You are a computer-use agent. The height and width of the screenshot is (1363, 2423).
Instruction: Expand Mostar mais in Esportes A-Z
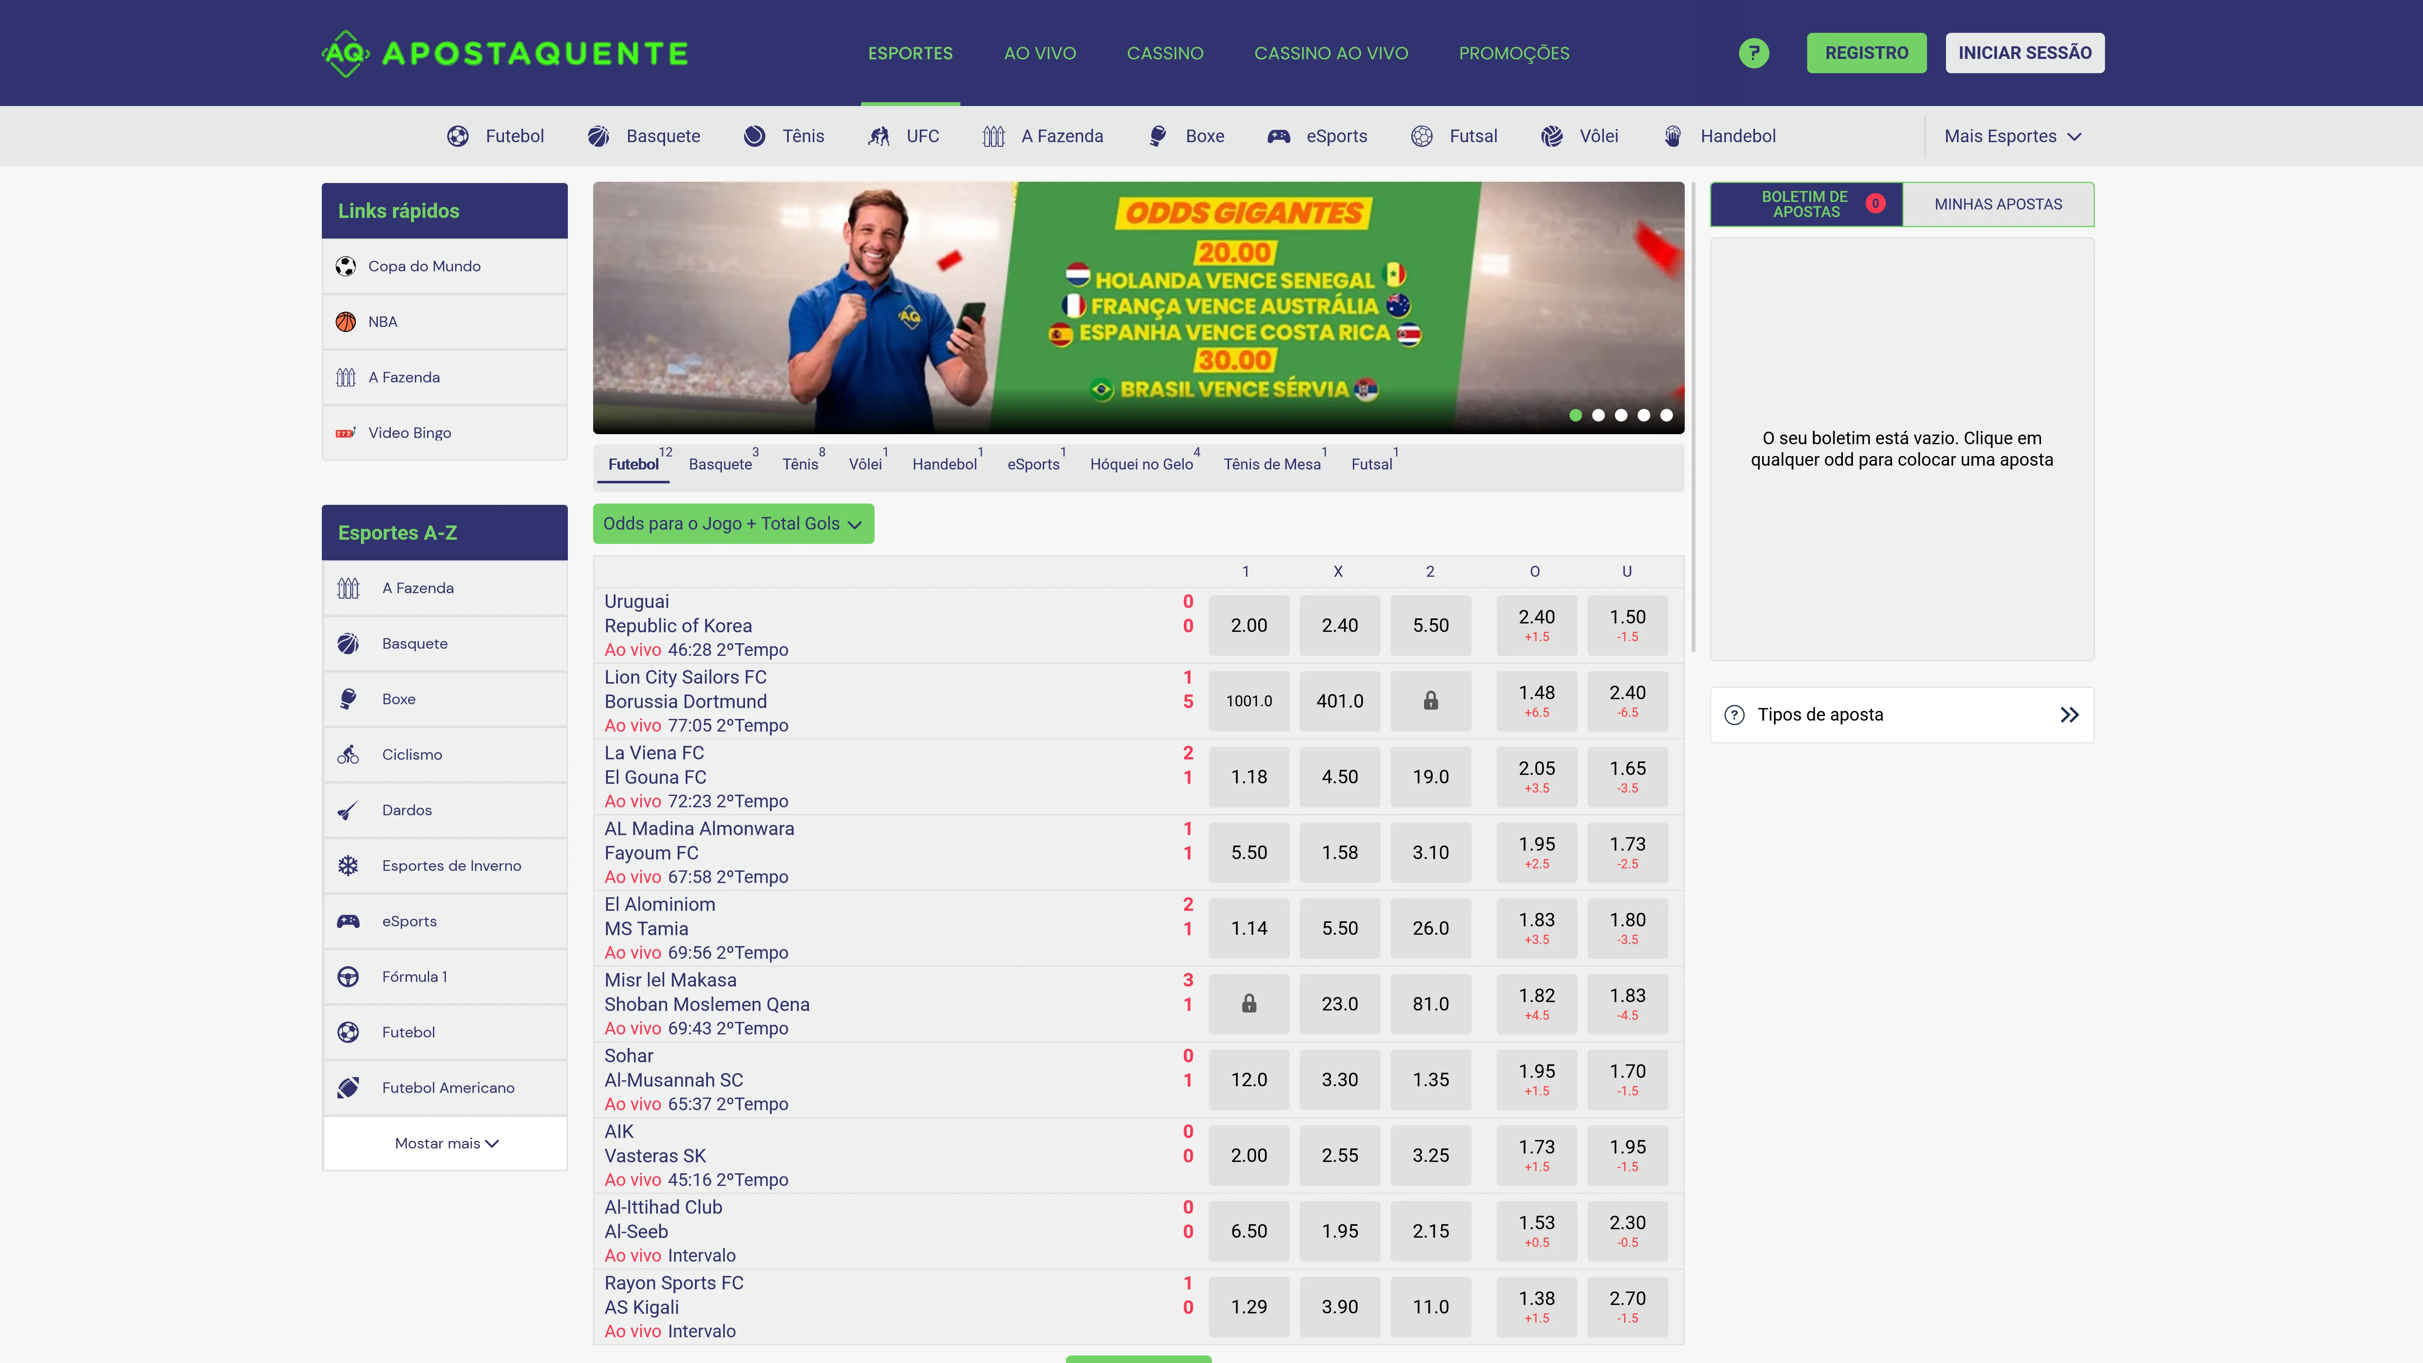tap(446, 1144)
